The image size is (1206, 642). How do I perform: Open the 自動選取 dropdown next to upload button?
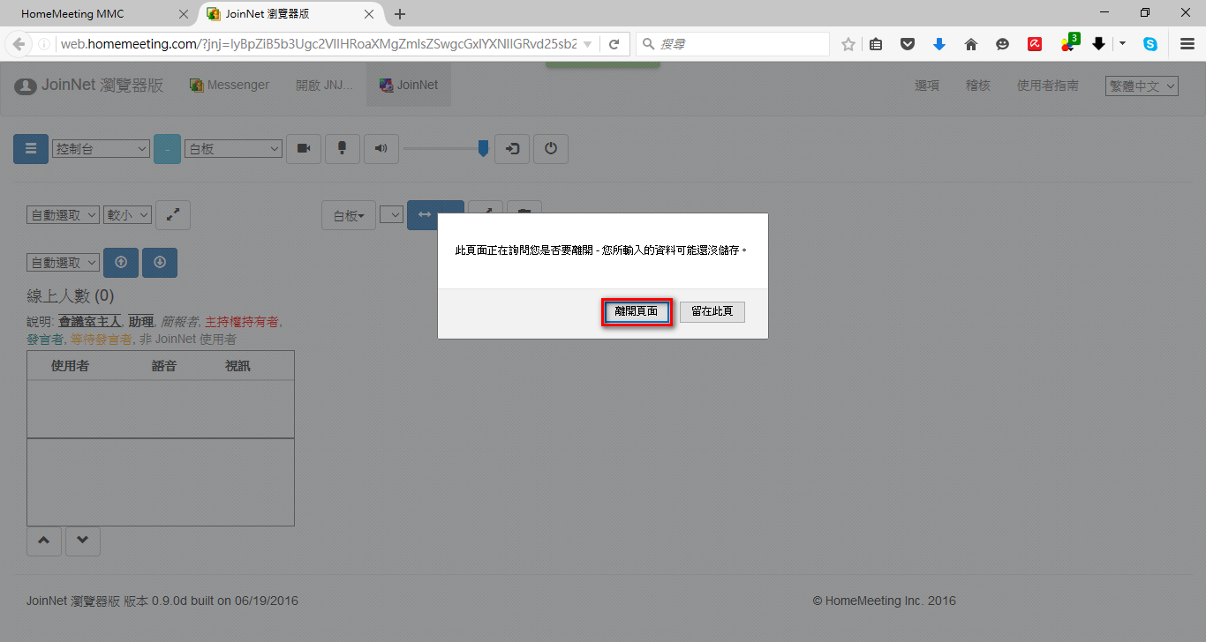pos(64,262)
